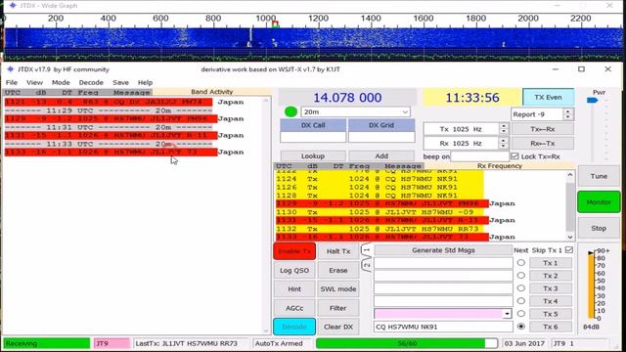The image size is (626, 352).
Task: Click the Tx 4 button
Action: pos(551,301)
